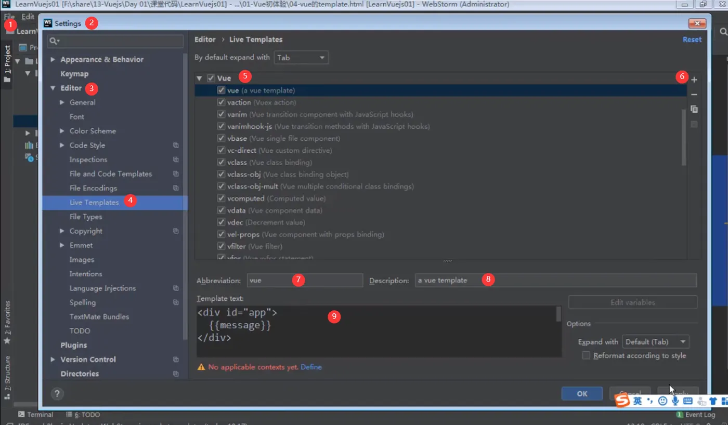This screenshot has height=425, width=728.
Task: Open the TODO tool window
Action: coord(83,415)
